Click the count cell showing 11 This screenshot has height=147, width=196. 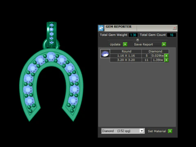(147, 60)
